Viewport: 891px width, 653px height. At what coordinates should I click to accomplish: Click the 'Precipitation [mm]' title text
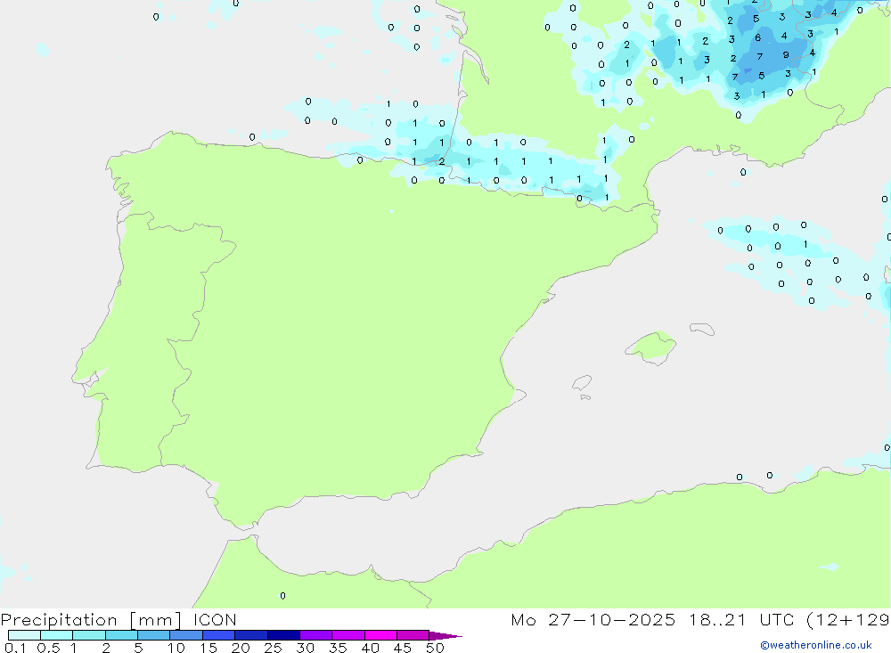91,620
